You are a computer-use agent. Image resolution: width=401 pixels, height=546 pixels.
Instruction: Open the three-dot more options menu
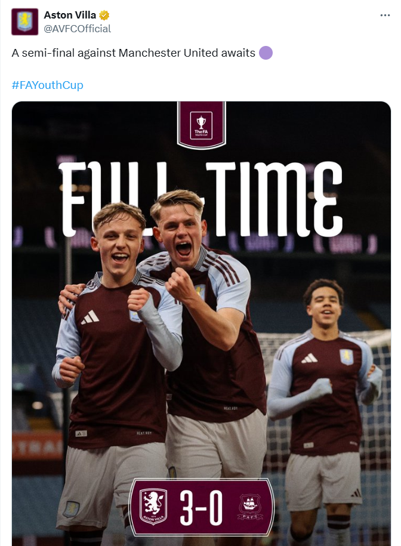tap(385, 16)
